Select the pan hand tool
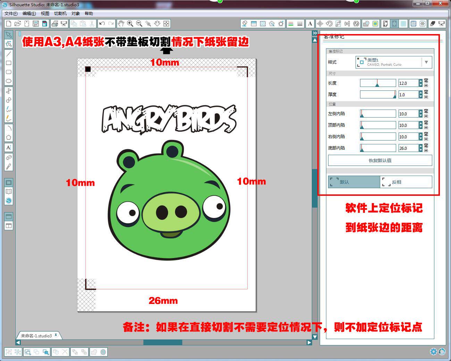 121,24
